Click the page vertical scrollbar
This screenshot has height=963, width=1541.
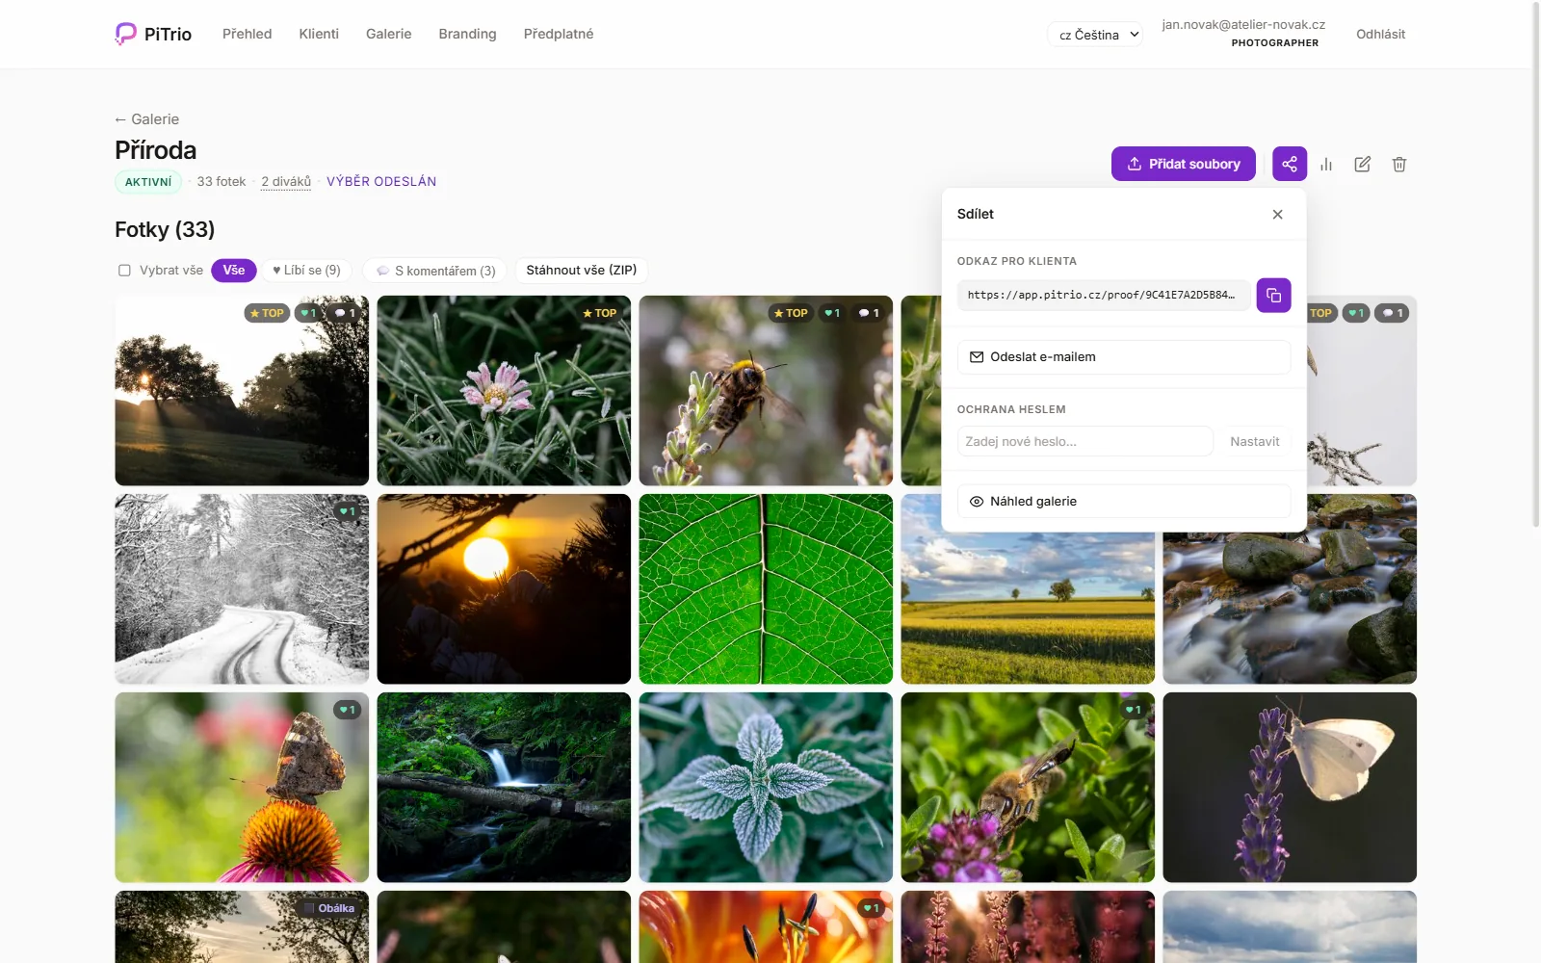(x=1535, y=265)
